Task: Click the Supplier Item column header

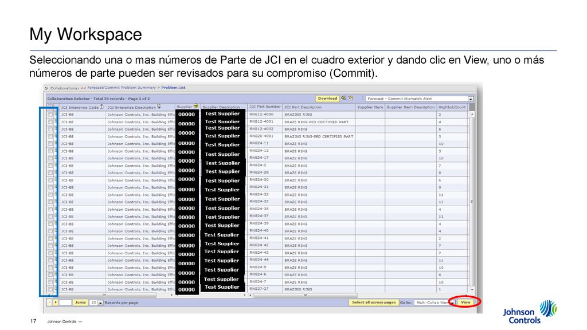Action: (x=370, y=107)
